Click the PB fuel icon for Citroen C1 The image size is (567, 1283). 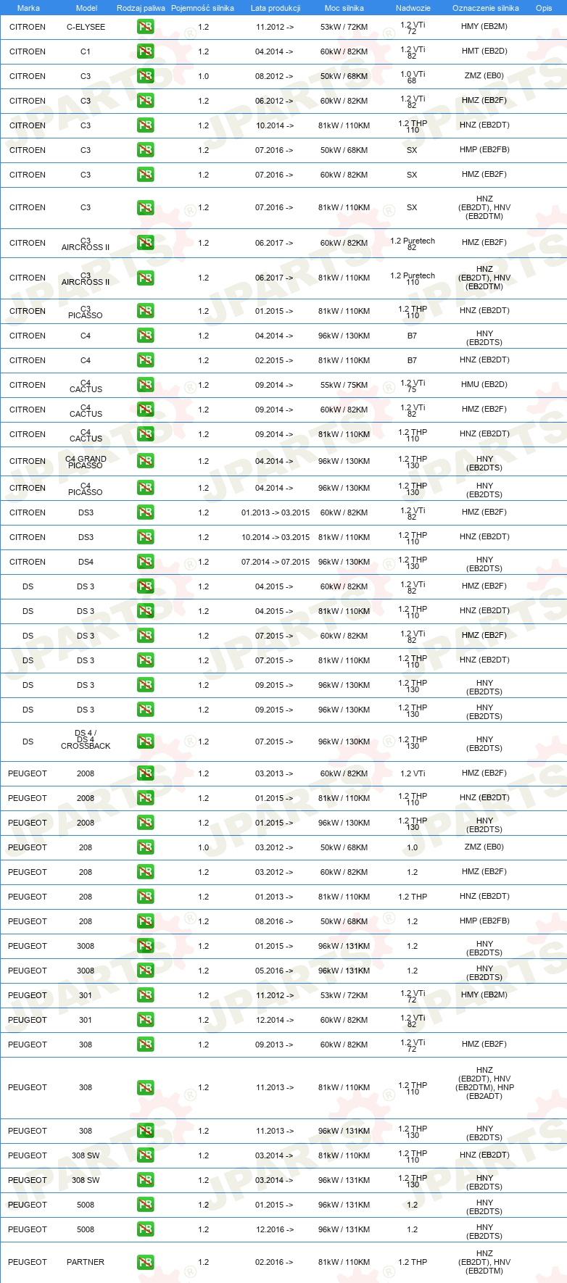(145, 51)
